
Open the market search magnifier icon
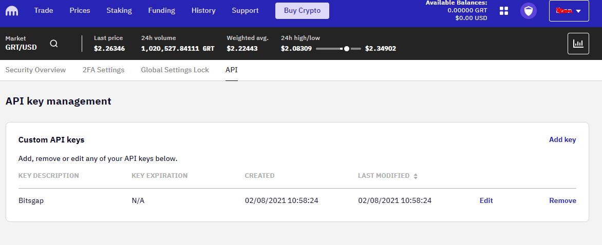tap(53, 44)
